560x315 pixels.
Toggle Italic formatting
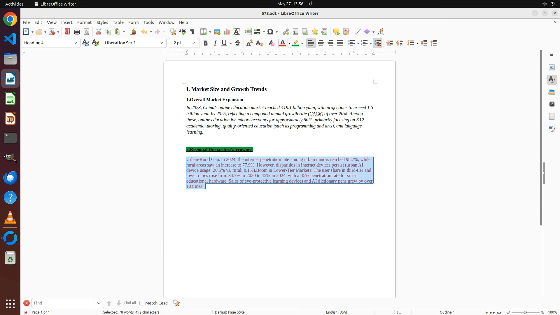click(215, 43)
